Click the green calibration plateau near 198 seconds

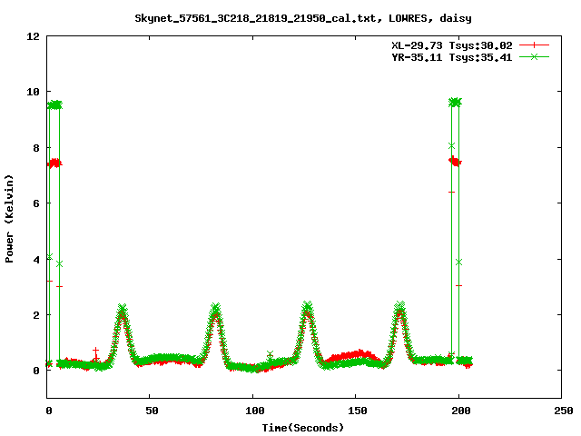click(455, 102)
